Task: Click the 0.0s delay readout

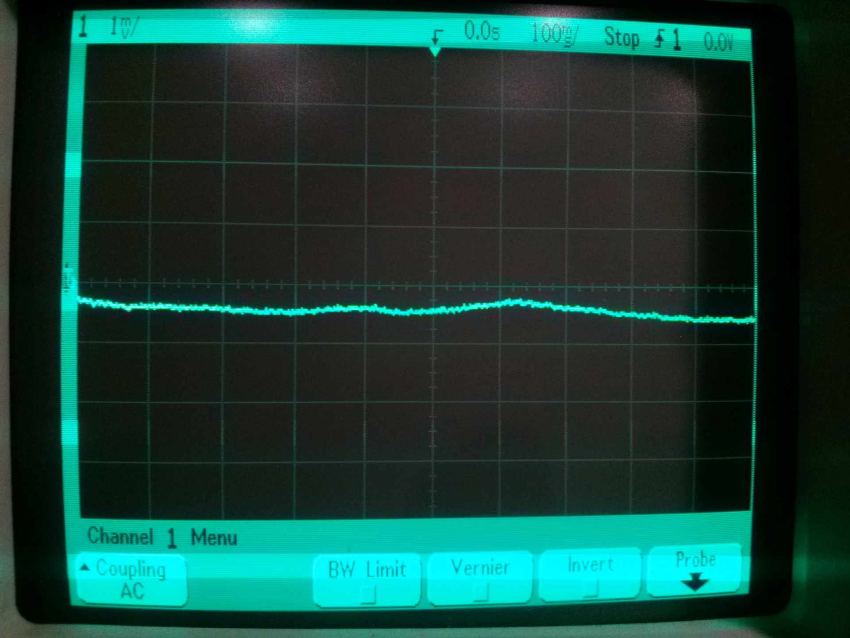Action: (482, 32)
